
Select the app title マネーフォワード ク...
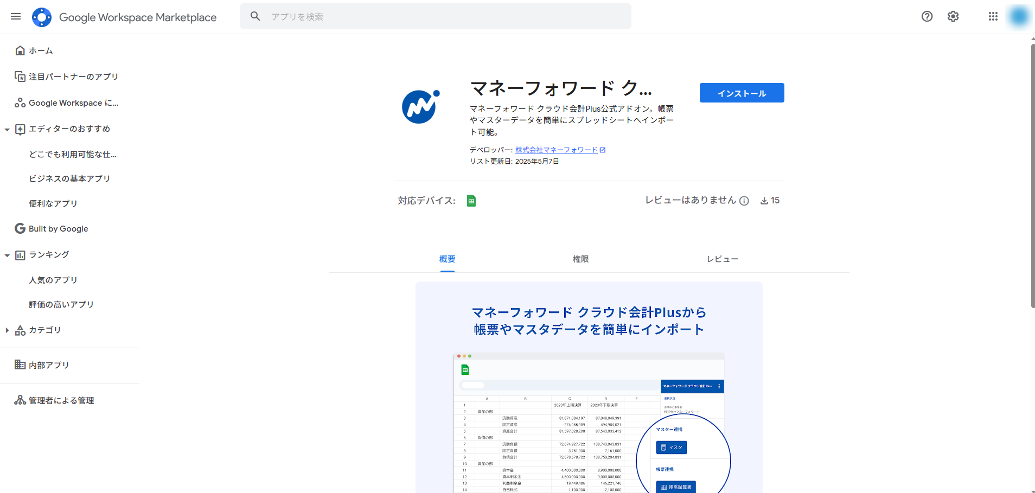point(561,88)
